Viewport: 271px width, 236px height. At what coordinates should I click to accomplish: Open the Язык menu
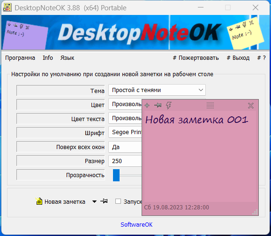[x=67, y=58]
